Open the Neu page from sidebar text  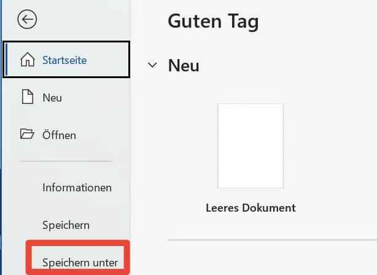pos(52,97)
